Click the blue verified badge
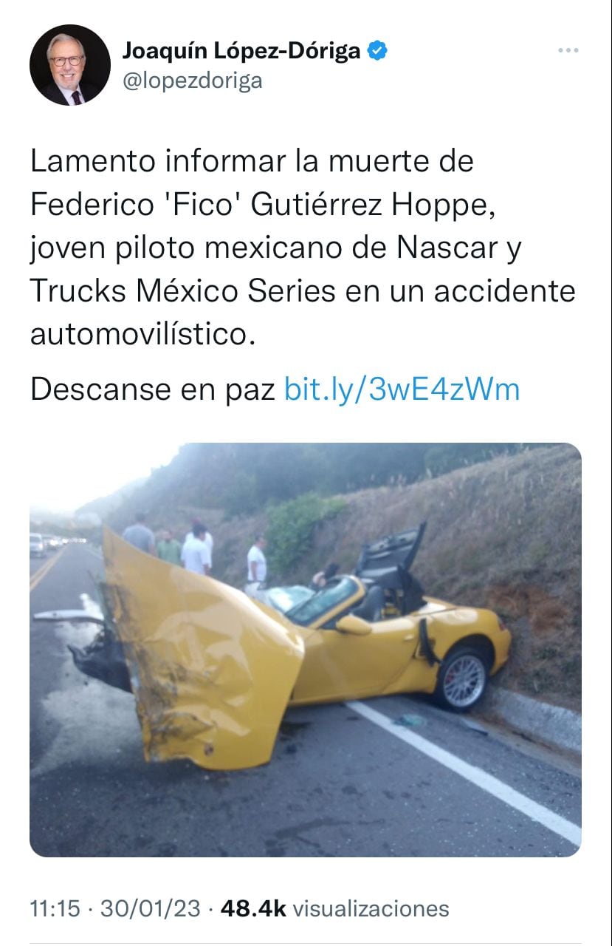 [379, 51]
